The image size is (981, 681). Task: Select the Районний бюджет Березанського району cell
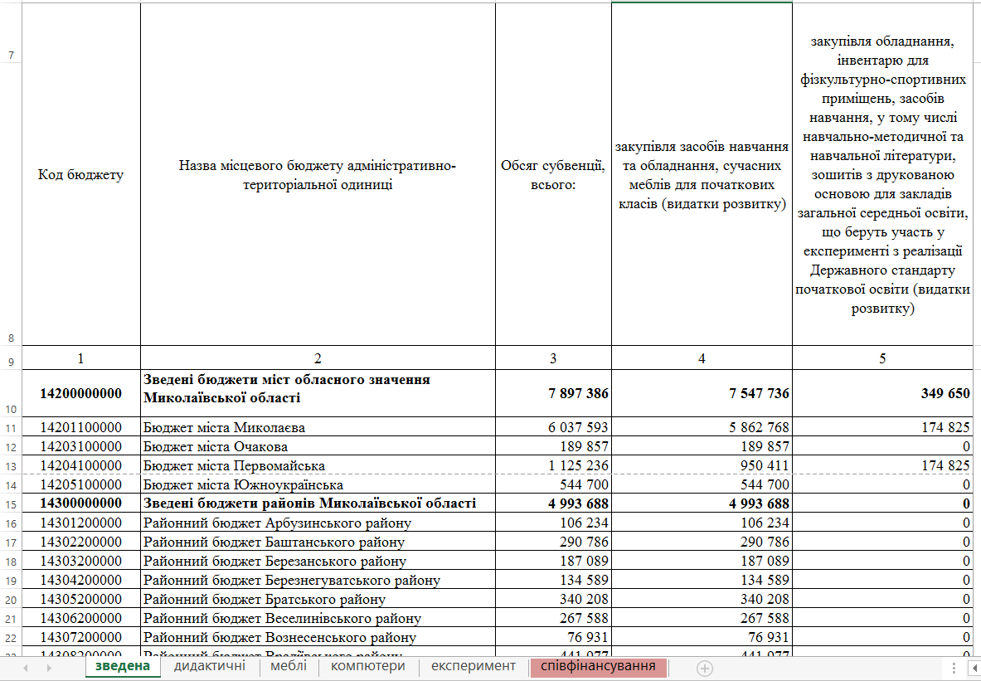(318, 561)
